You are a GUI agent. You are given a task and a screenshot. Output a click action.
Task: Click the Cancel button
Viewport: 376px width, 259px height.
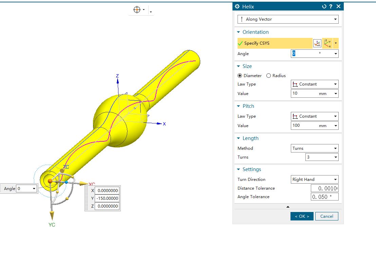pyautogui.click(x=326, y=216)
